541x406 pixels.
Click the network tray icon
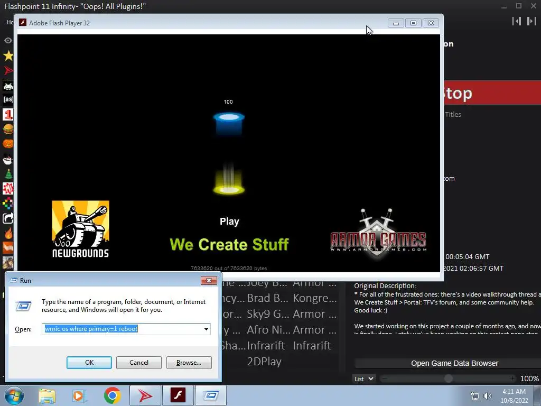click(475, 396)
